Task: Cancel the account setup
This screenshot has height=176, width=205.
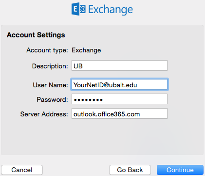Action: 22,170
